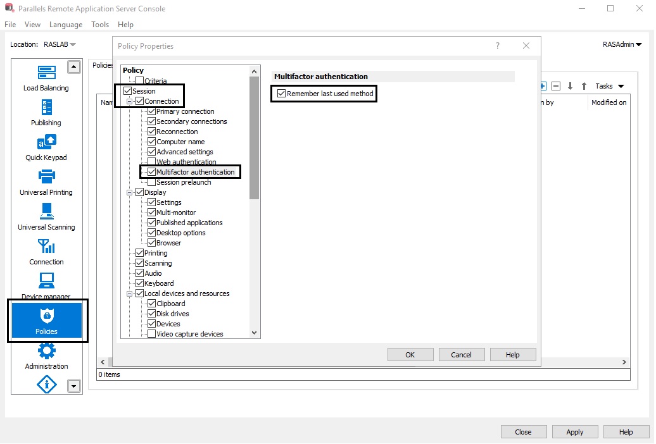Screen dimensions: 656x444
Task: Open the Connection category in sidebar
Action: click(46, 252)
